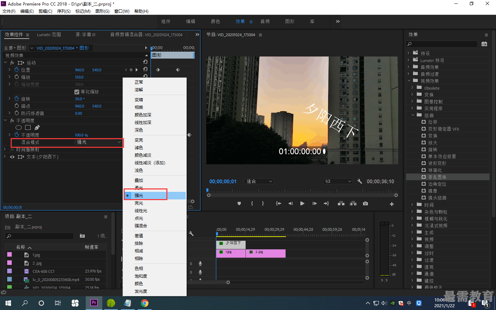Switch to the Lumetri 范围 panel tab

(49, 35)
